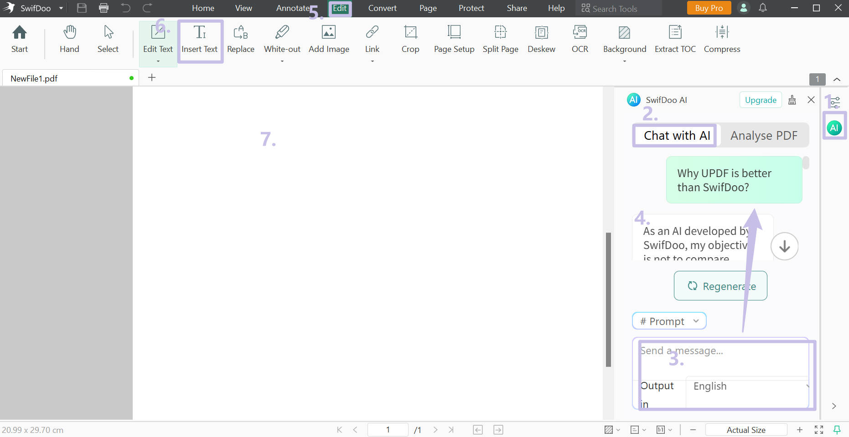
Task: Select the Crop tool
Action: point(410,40)
